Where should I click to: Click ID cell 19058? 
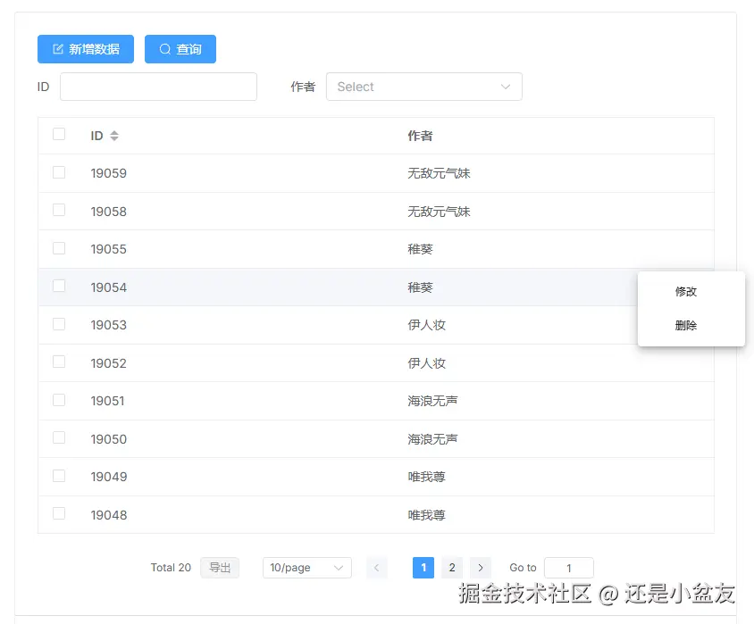[109, 212]
